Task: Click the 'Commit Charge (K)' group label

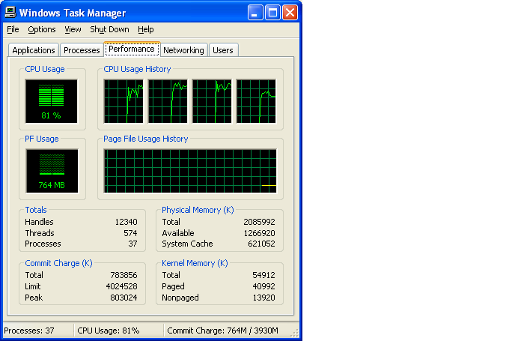Action: 58,263
